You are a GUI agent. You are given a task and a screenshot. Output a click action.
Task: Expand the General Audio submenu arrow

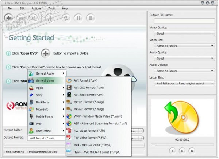tap(63, 73)
